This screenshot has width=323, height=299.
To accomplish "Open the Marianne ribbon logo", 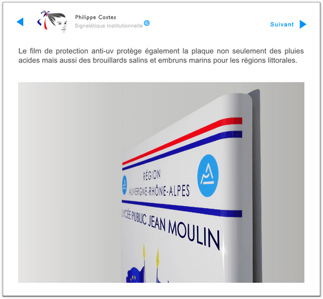I will pos(52,21).
